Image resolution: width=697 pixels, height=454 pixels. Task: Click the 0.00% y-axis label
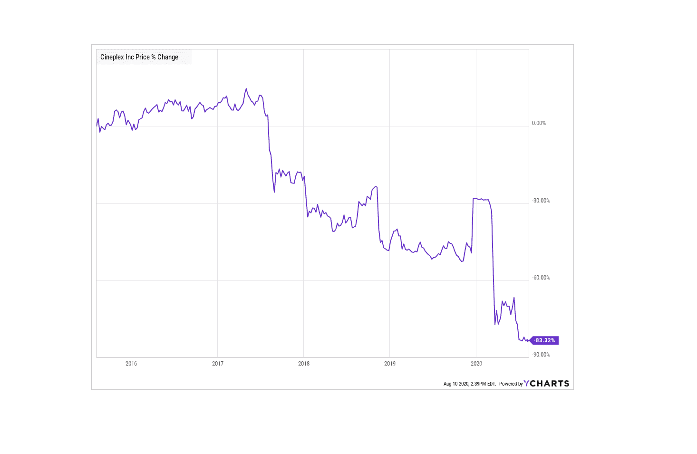tap(539, 123)
